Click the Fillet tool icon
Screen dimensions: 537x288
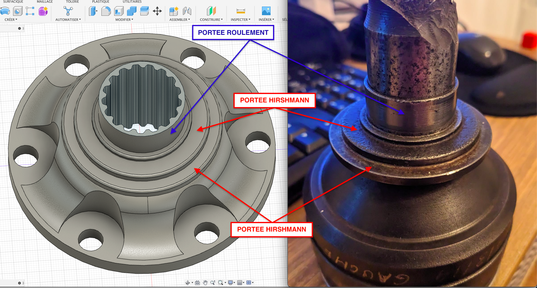point(106,11)
